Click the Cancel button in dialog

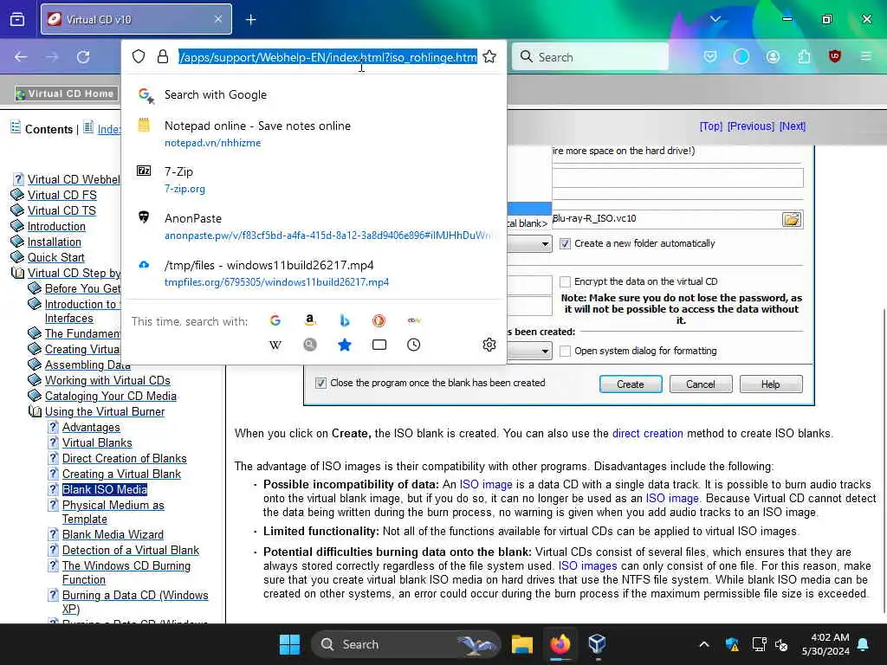point(700,384)
